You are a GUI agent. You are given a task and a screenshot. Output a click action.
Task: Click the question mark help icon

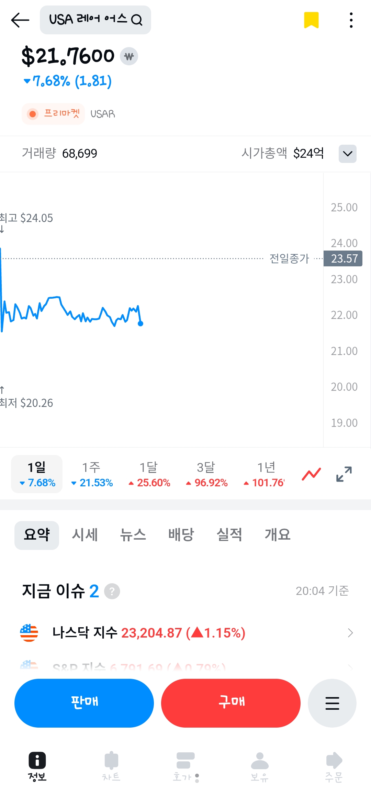tap(112, 591)
